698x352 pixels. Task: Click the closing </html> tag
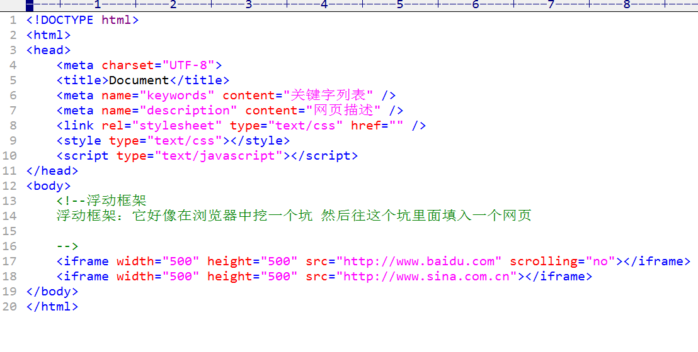(52, 307)
